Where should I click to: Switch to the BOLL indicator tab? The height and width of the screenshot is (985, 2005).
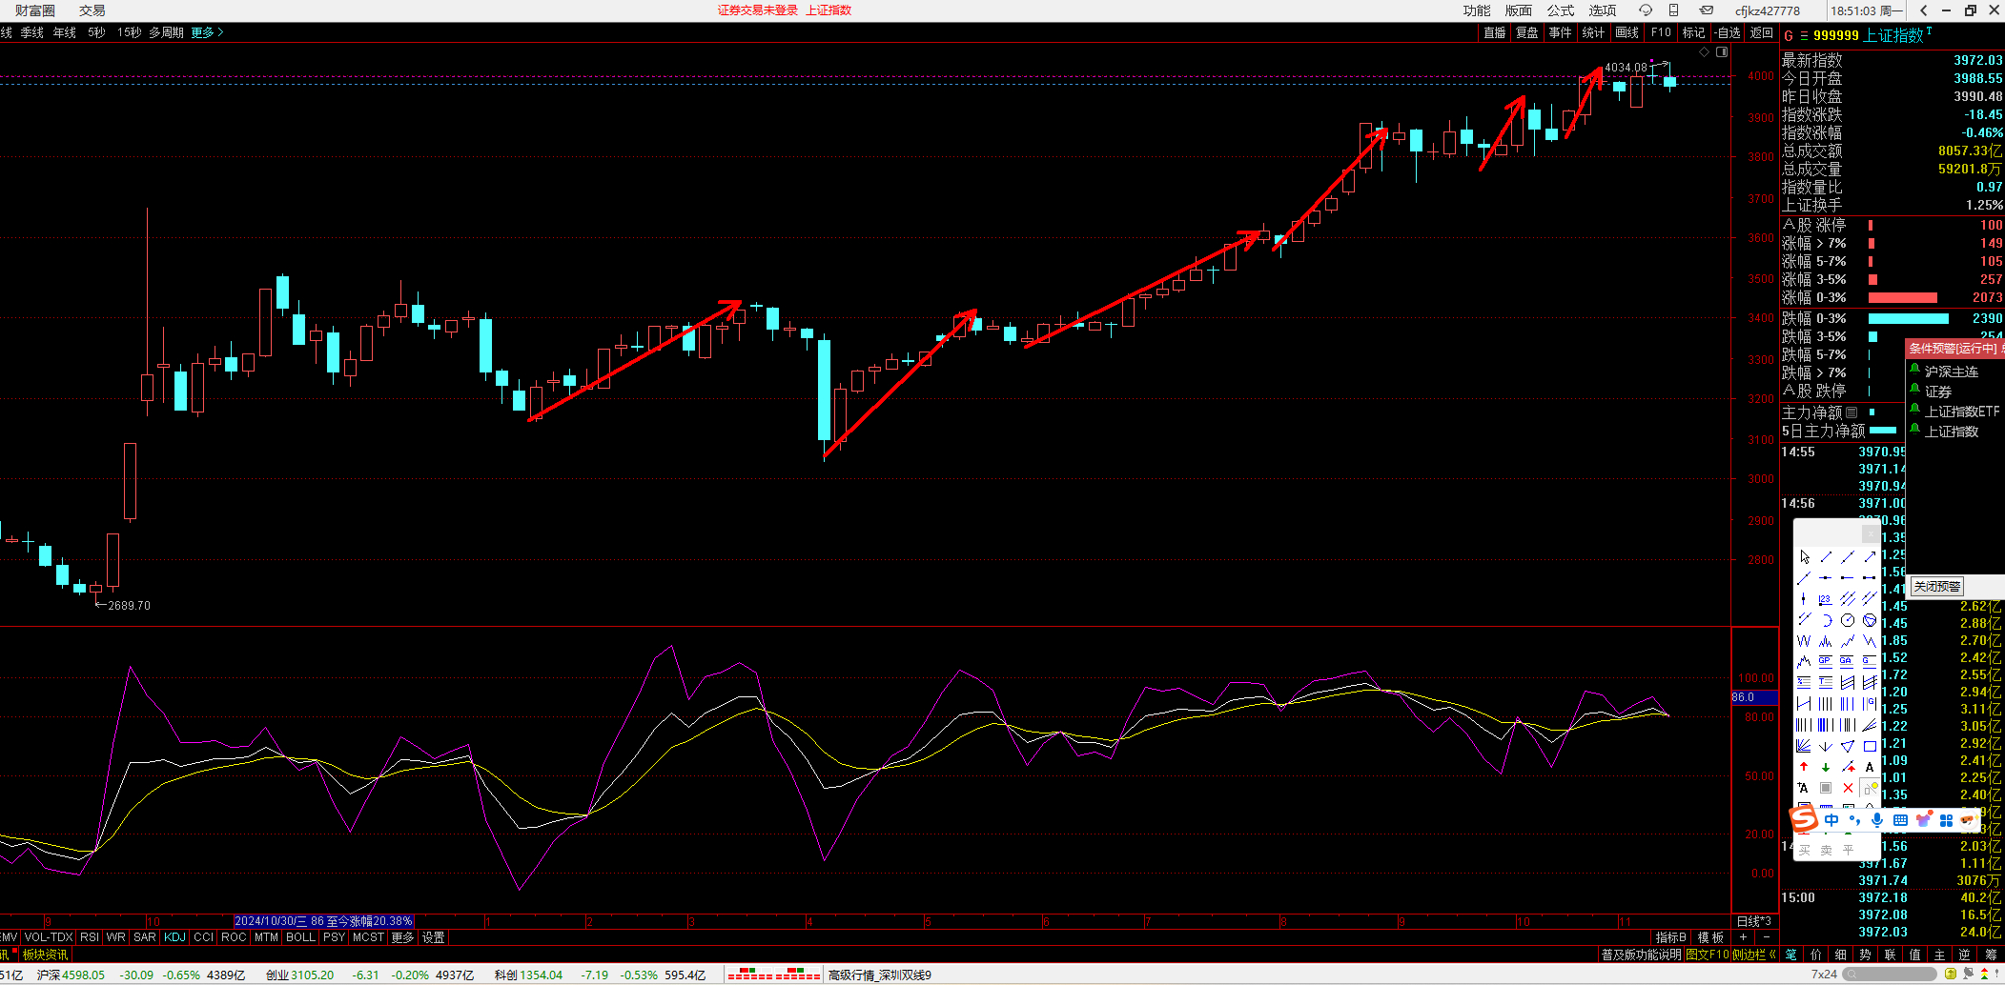point(300,937)
